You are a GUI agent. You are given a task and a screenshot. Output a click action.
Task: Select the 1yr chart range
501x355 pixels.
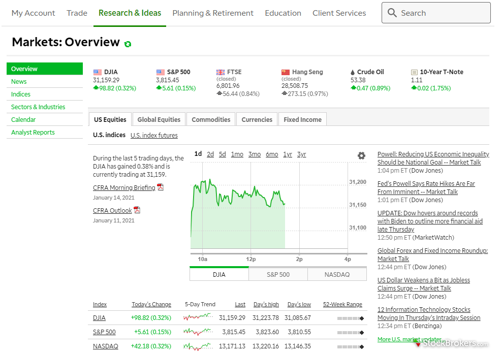pos(288,154)
